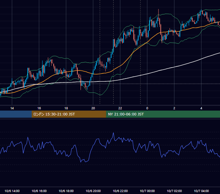Viewport: 220px width, 194px height.
Task: Click the 18 hour axis label
Action: (x=66, y=108)
